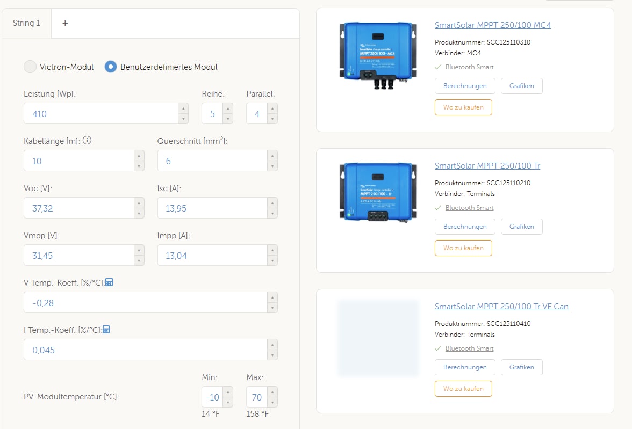Increase the Querschnitt value

pyautogui.click(x=273, y=156)
